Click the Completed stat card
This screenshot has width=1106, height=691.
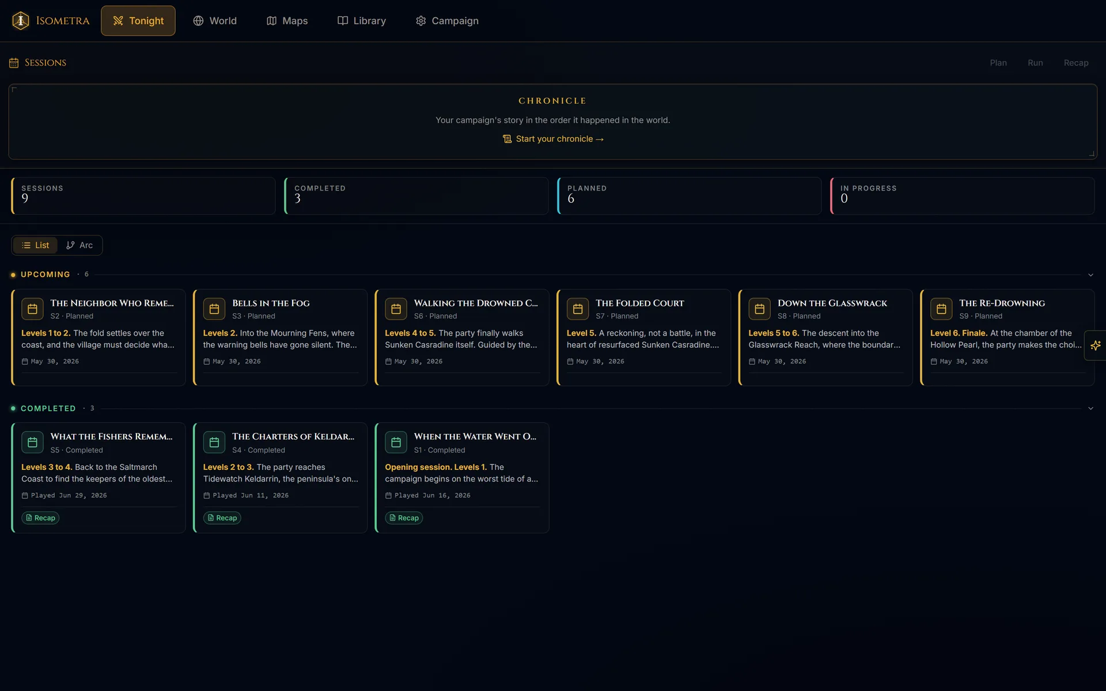[416, 196]
